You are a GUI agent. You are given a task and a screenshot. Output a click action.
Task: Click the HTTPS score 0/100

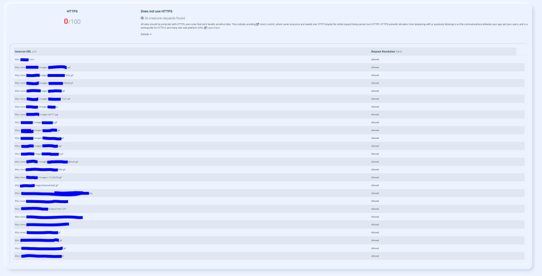coord(72,22)
